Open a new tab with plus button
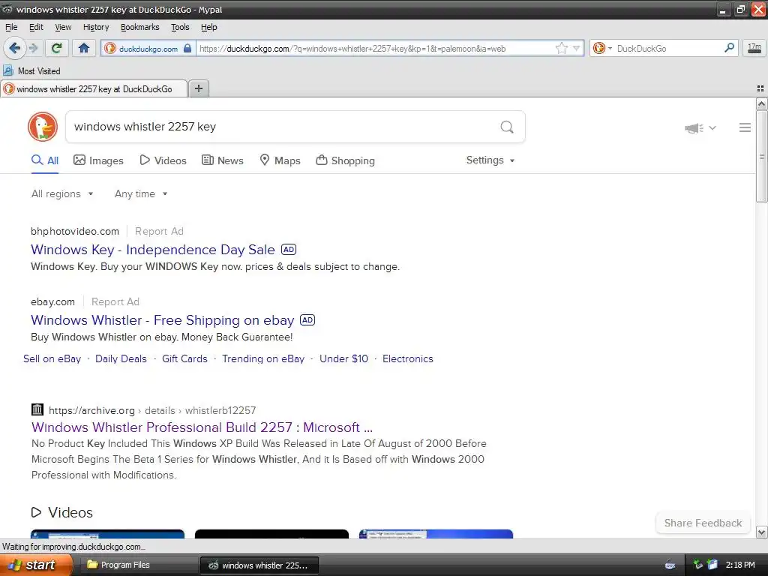This screenshot has height=576, width=768. pyautogui.click(x=198, y=88)
